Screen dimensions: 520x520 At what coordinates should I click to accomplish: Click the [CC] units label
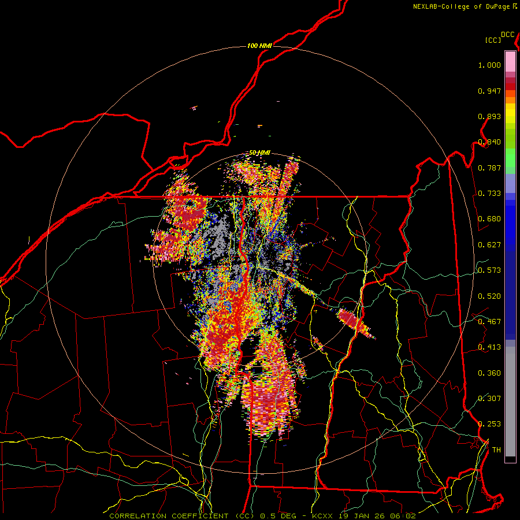(x=493, y=40)
